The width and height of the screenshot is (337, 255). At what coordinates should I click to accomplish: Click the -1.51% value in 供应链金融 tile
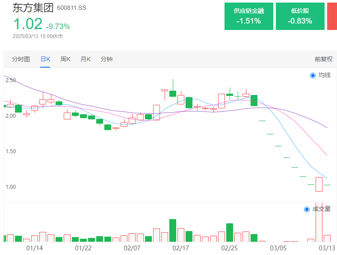(248, 21)
